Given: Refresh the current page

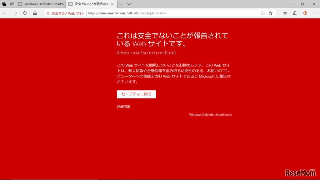Looking at the screenshot, I should (x=25, y=13).
